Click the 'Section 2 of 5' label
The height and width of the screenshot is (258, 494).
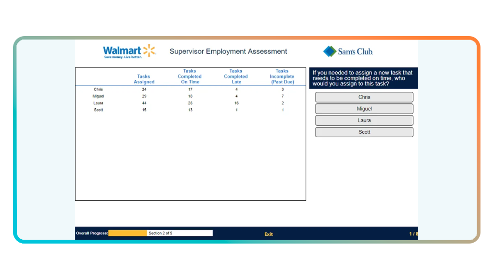[160, 233]
